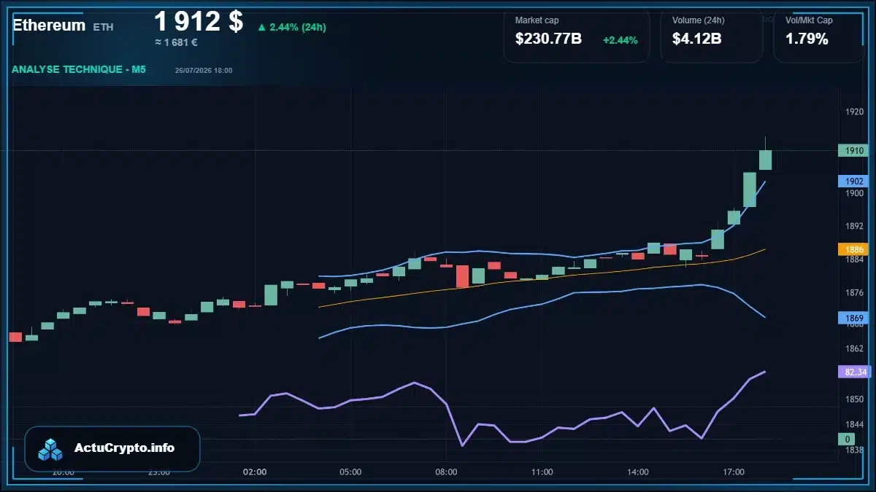Click the green up-arrow 2.44% (24h) indicator
Image resolution: width=876 pixels, height=492 pixels.
pos(291,27)
